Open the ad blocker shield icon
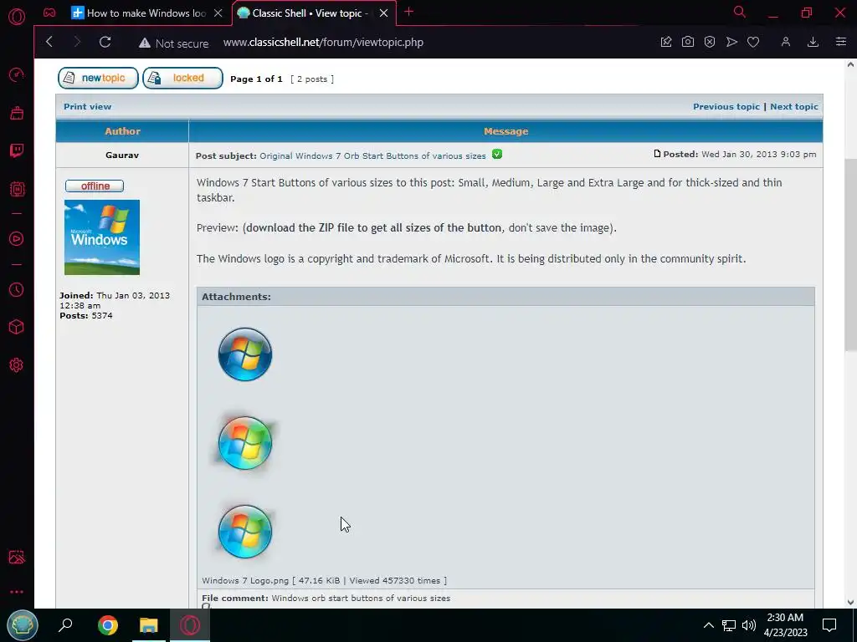This screenshot has width=857, height=642. (710, 42)
